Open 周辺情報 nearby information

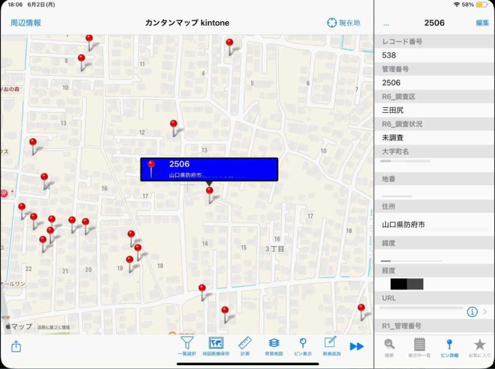tap(26, 23)
